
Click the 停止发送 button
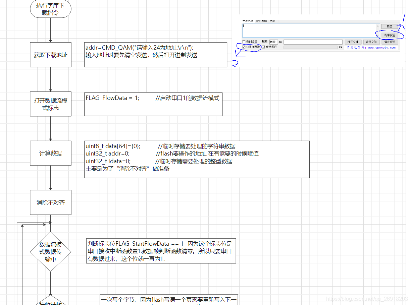(x=389, y=42)
